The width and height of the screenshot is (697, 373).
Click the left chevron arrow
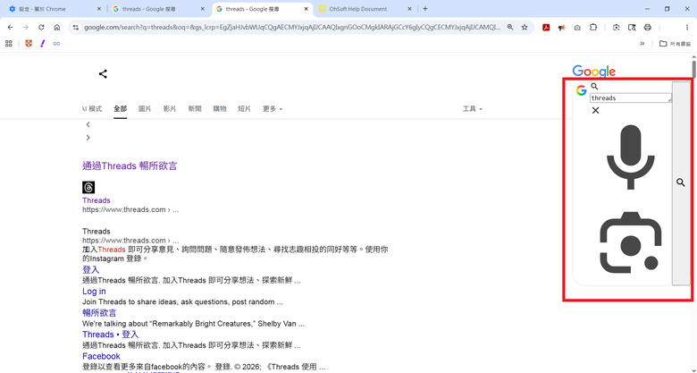[88, 124]
